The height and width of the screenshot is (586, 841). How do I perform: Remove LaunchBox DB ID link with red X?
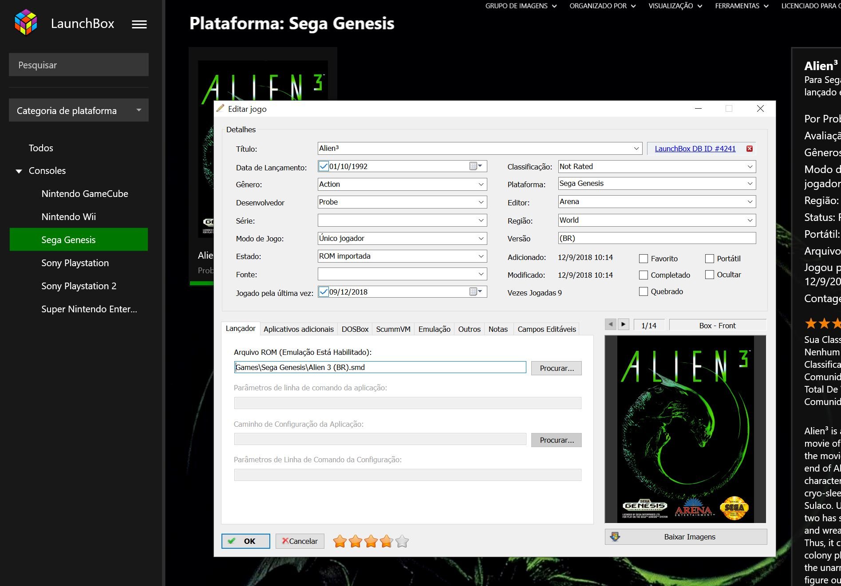coord(750,149)
